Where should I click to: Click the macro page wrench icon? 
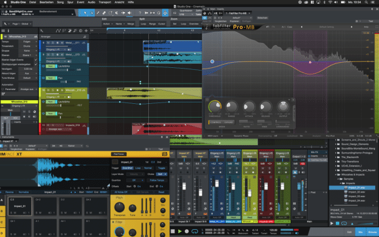[5, 24]
